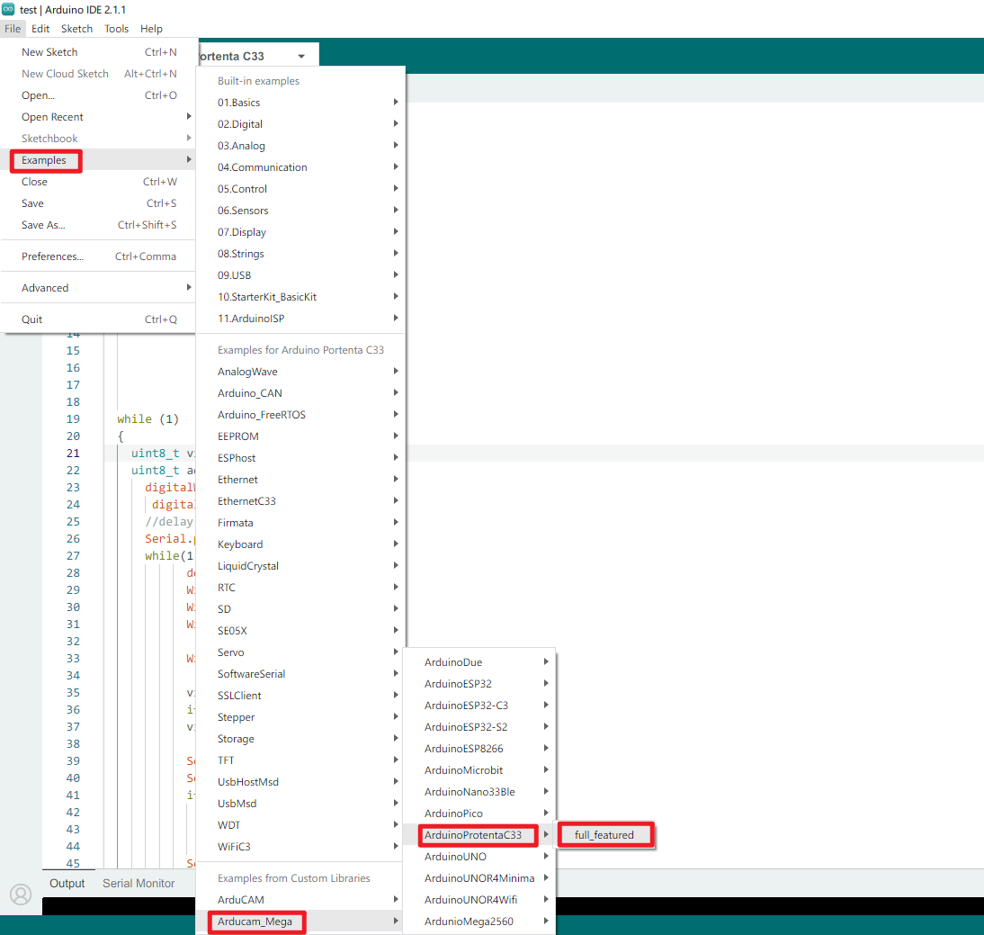Viewport: 984px width, 935px height.
Task: Open the Tools menu
Action: tap(116, 28)
